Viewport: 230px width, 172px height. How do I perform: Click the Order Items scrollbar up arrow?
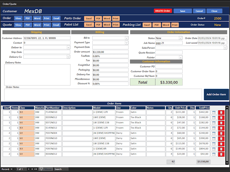point(227,107)
